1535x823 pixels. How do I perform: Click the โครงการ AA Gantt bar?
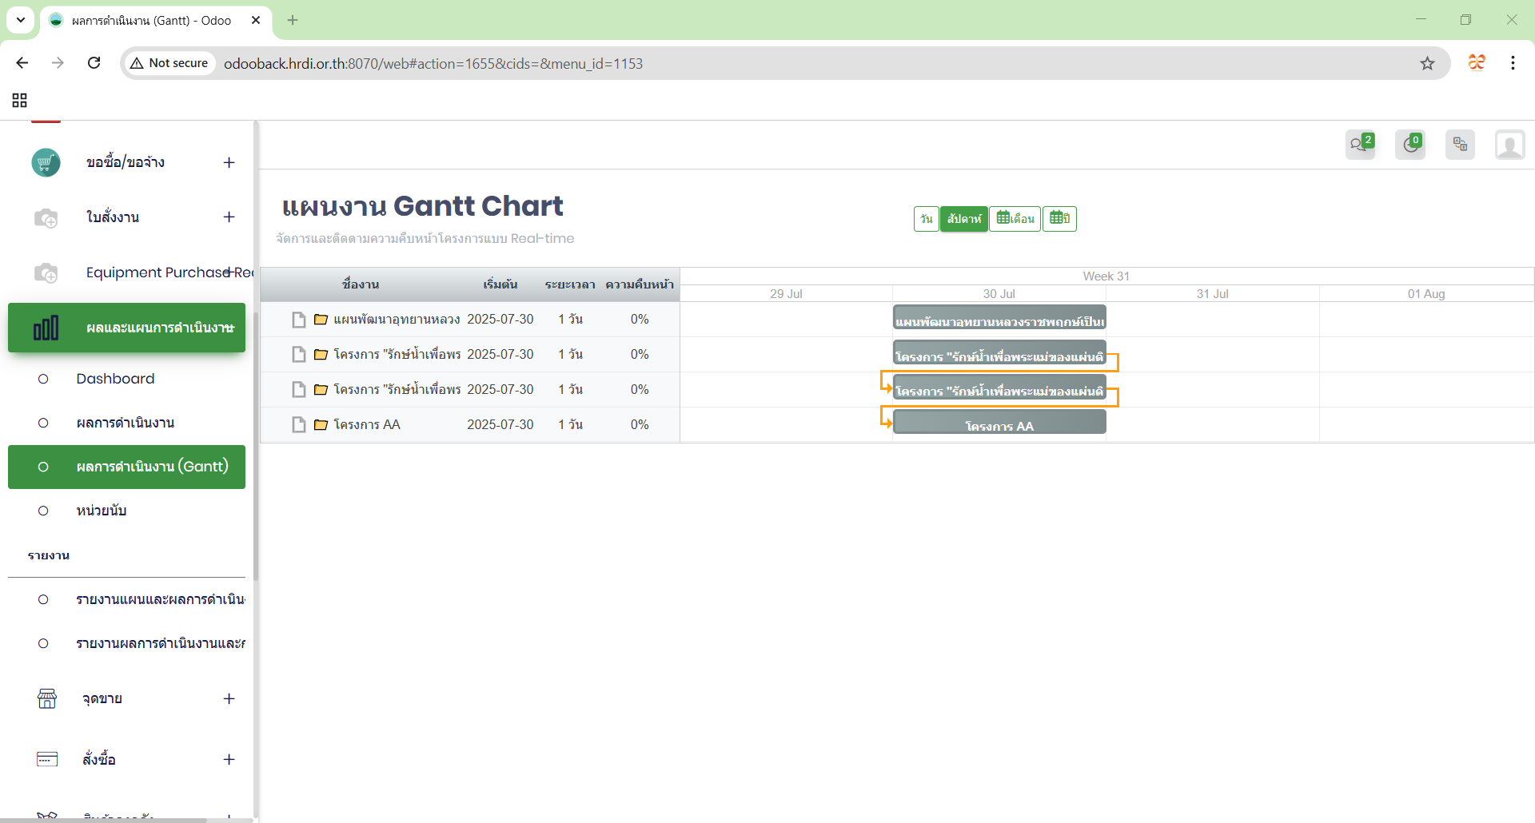[x=999, y=423]
